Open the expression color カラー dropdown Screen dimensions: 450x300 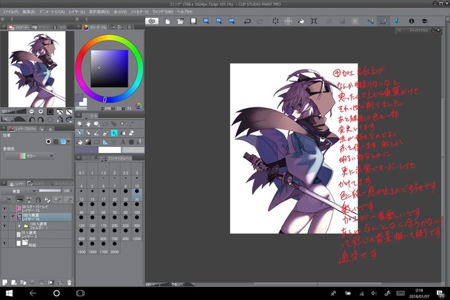30,156
